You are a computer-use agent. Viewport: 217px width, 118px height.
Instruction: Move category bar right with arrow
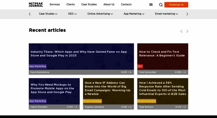click(187, 14)
